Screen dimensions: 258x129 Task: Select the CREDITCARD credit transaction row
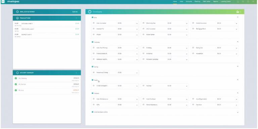(x=47, y=30)
